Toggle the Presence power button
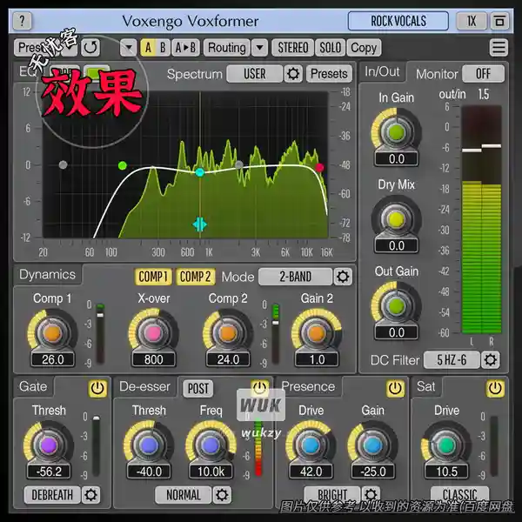Screen dimensions: 522x522 coord(395,388)
